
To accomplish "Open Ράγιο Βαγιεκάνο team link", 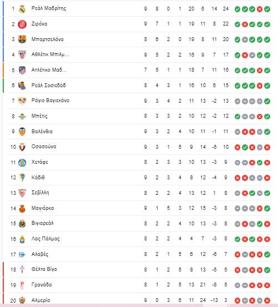I will pos(50,100).
